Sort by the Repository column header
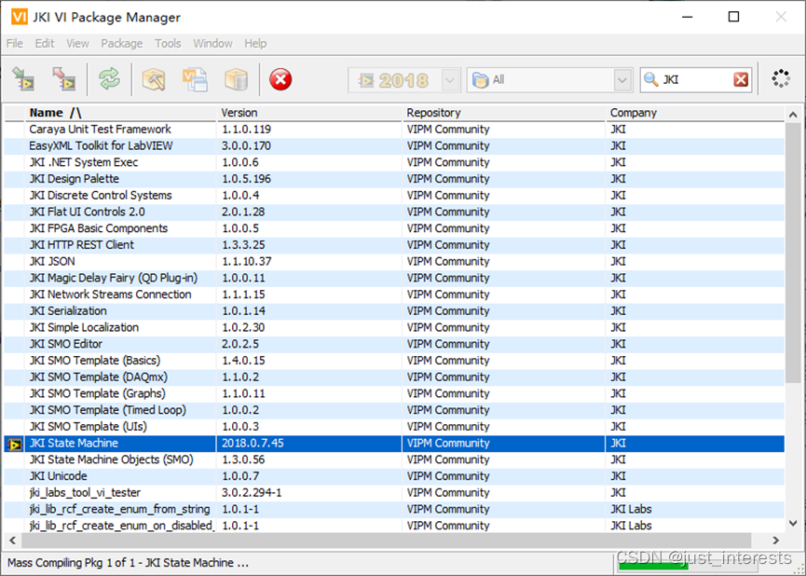 (x=504, y=113)
